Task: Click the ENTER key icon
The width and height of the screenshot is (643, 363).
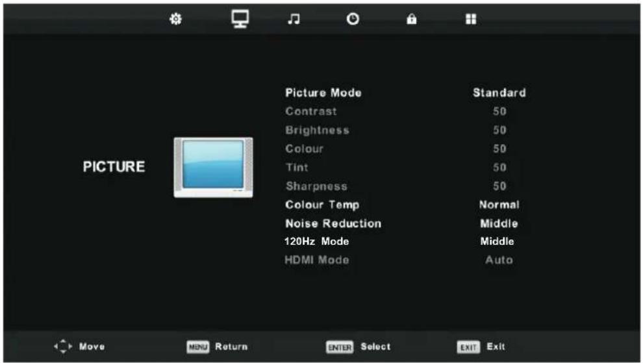Action: point(340,347)
